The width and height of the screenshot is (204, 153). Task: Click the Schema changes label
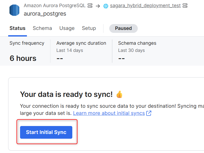(x=137, y=43)
